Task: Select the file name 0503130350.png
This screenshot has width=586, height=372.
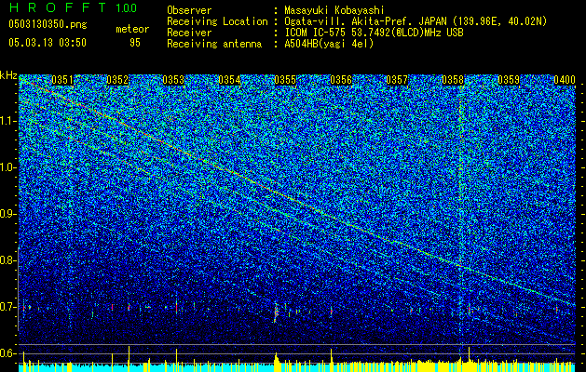Action: click(x=48, y=24)
